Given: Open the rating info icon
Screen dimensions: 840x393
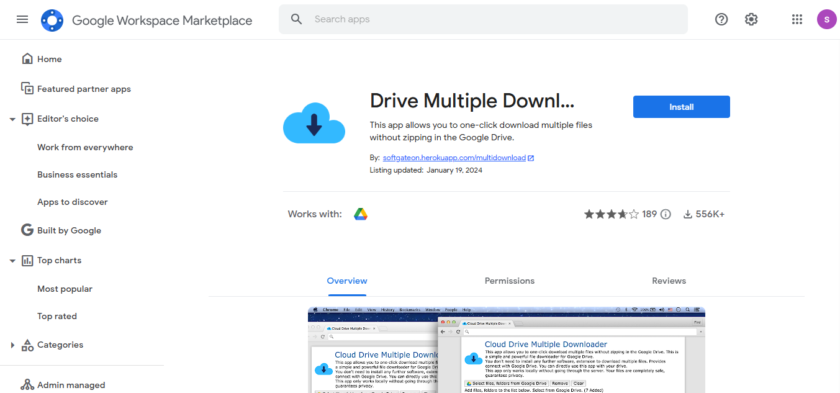Looking at the screenshot, I should (x=666, y=214).
